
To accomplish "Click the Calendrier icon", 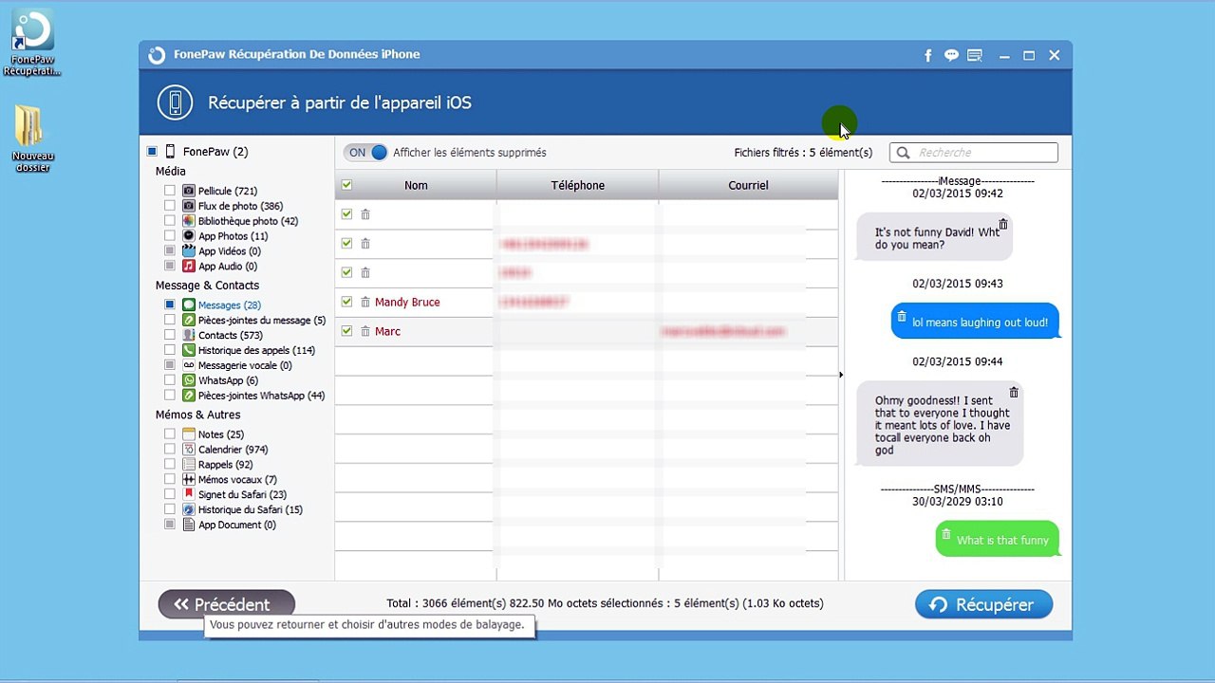I will point(189,450).
